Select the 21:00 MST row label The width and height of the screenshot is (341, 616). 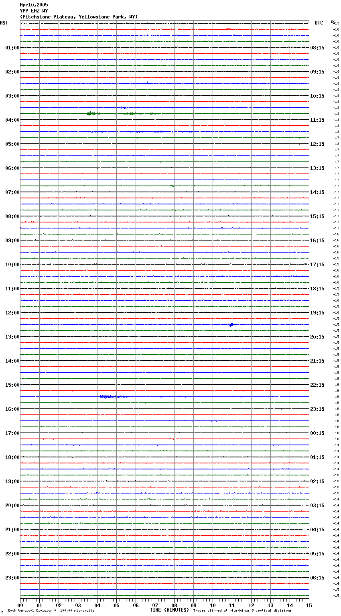click(x=12, y=530)
